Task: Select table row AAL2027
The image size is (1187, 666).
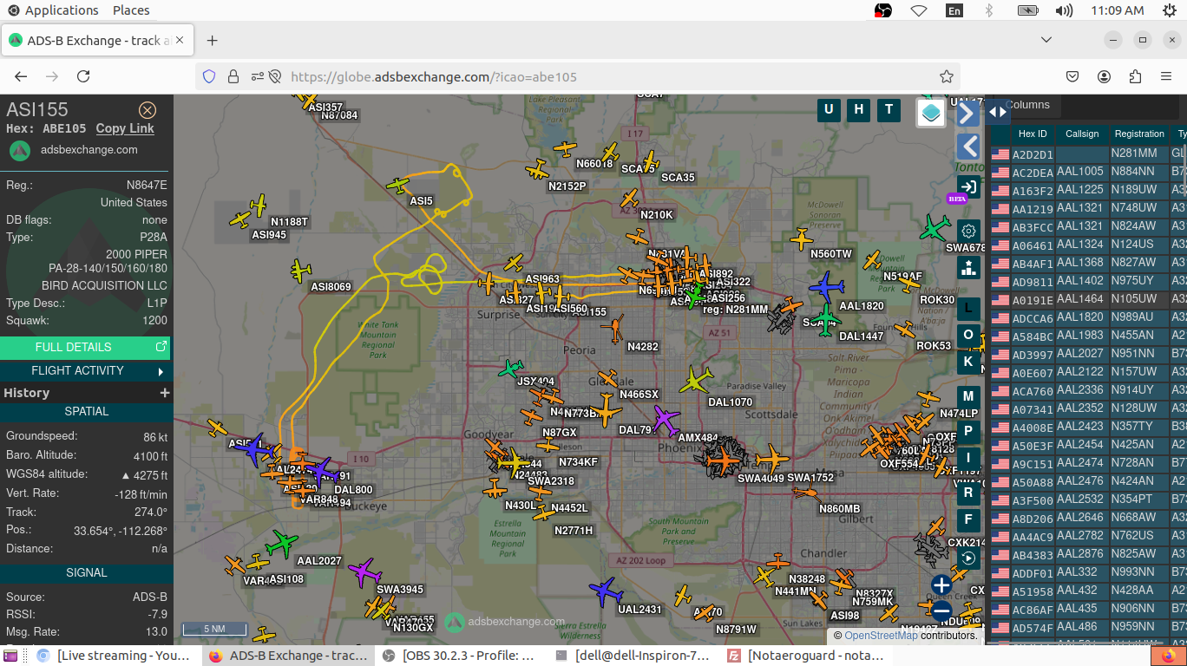Action: (1088, 354)
